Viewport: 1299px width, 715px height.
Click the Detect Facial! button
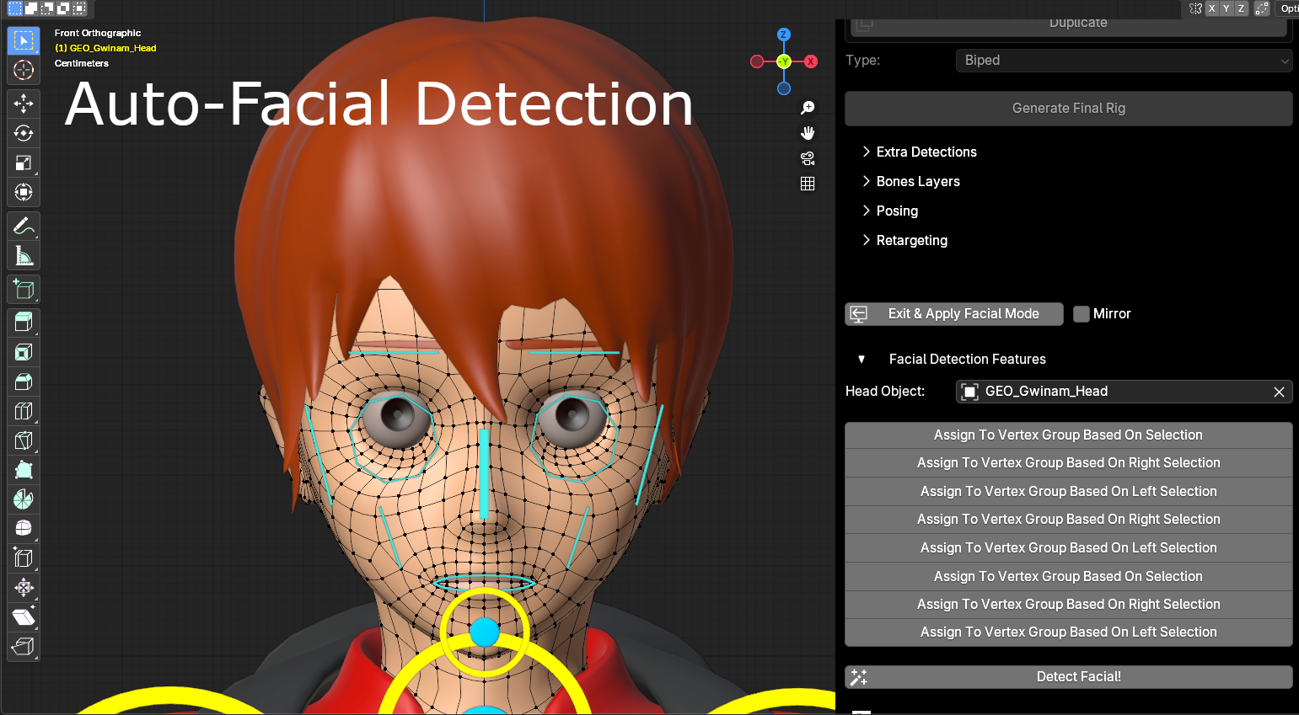[x=1068, y=676]
